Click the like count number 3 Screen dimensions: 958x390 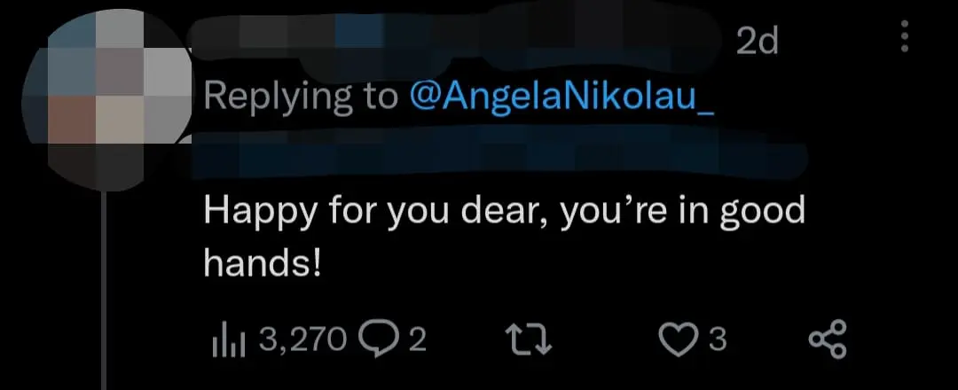click(x=719, y=339)
